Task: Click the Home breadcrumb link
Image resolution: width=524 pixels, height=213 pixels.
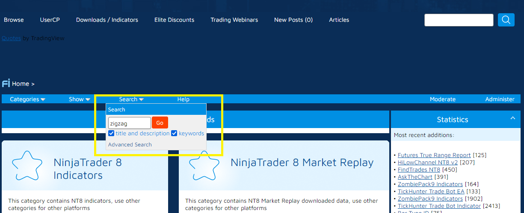Action: click(x=21, y=84)
